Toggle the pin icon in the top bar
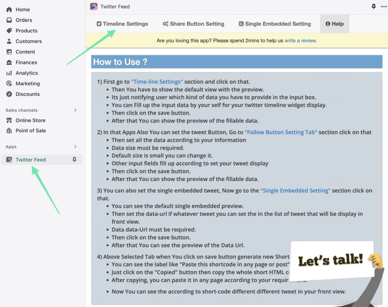Image resolution: width=388 pixels, height=307 pixels. [374, 6]
